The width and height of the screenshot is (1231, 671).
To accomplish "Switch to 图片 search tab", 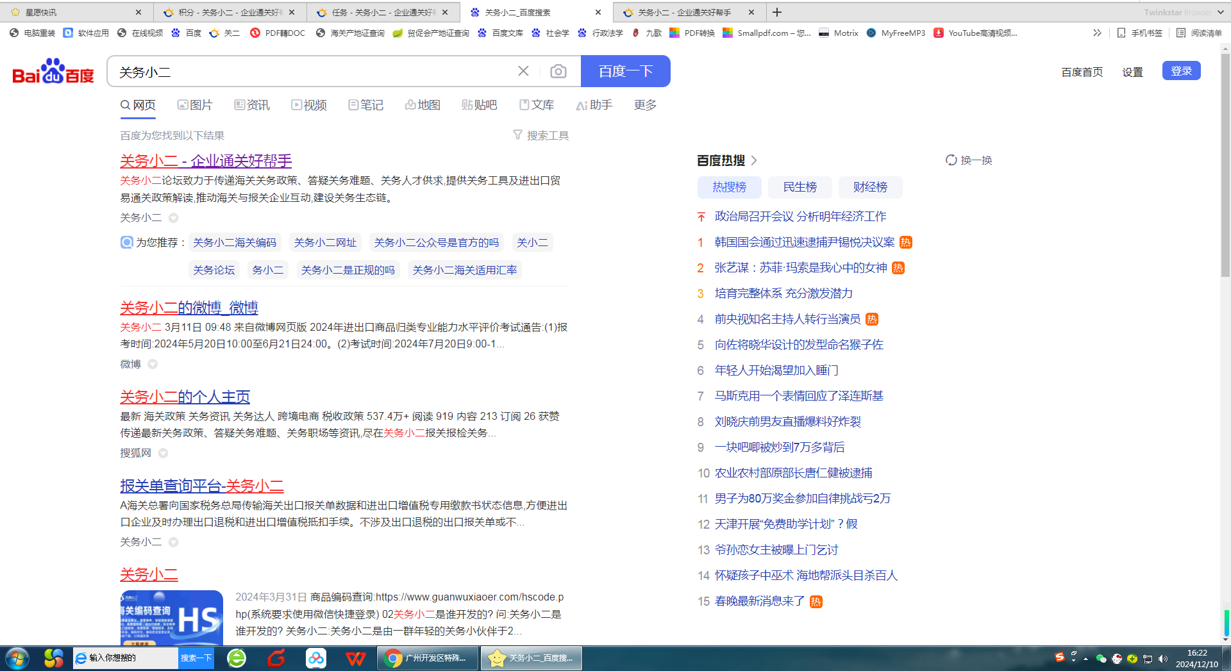I will (x=195, y=104).
